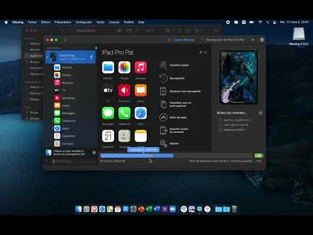Open the Musique app tile in main grid

pyautogui.click(x=141, y=67)
